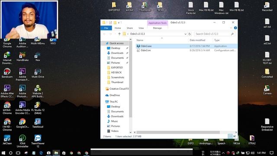Sort by the Date modified column header
Image resolution: width=277 pixels, height=156 pixels.
click(200, 40)
